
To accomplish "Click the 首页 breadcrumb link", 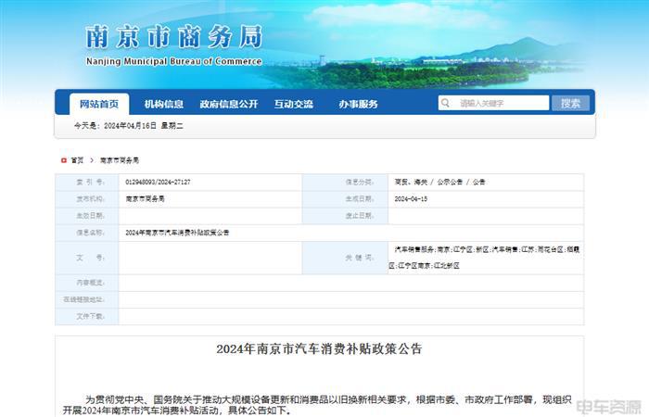I will pos(77,160).
